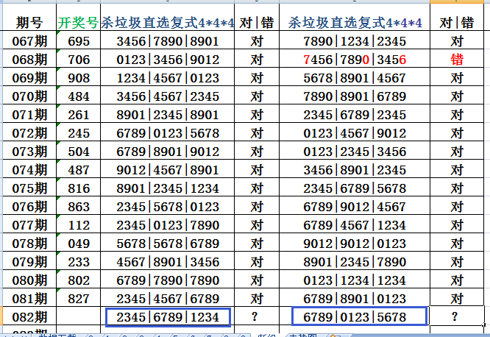
Task: Click the 067期 row label
Action: coord(29,41)
